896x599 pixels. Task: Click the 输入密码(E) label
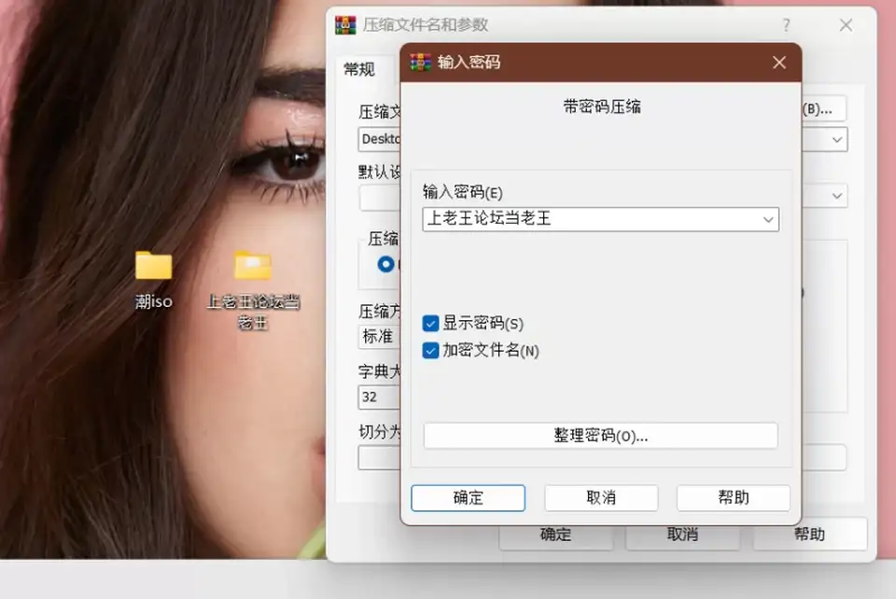click(462, 192)
